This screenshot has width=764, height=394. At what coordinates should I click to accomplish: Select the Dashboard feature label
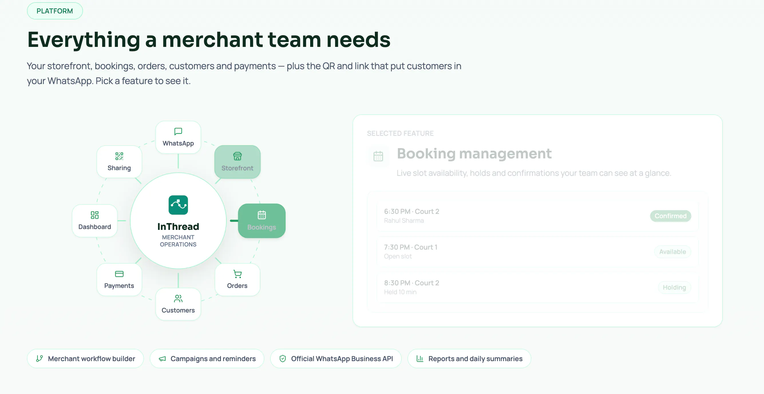click(95, 227)
